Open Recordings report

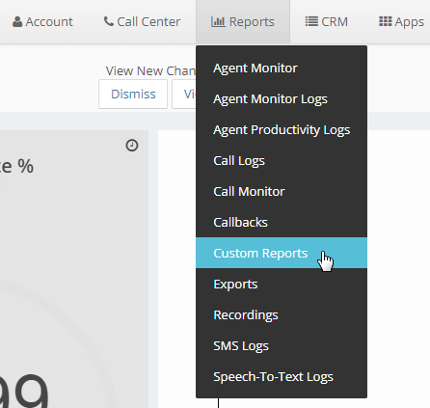(x=282, y=315)
